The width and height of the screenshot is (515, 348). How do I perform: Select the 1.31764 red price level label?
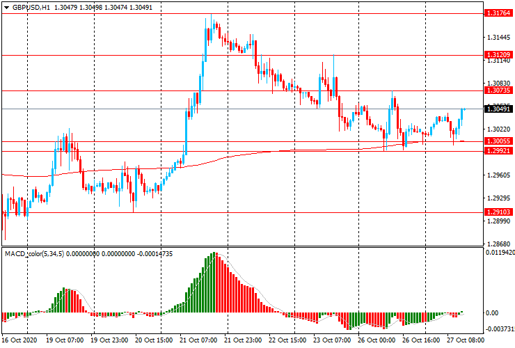click(498, 13)
